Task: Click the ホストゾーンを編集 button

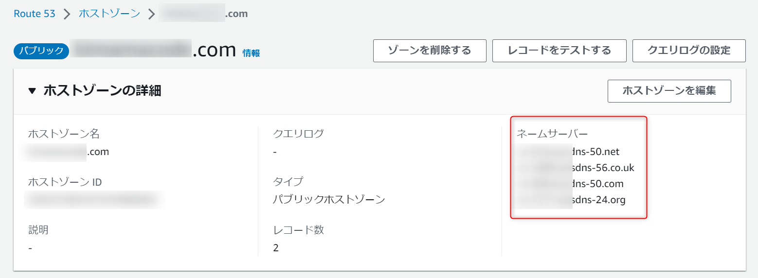Action: pyautogui.click(x=669, y=91)
